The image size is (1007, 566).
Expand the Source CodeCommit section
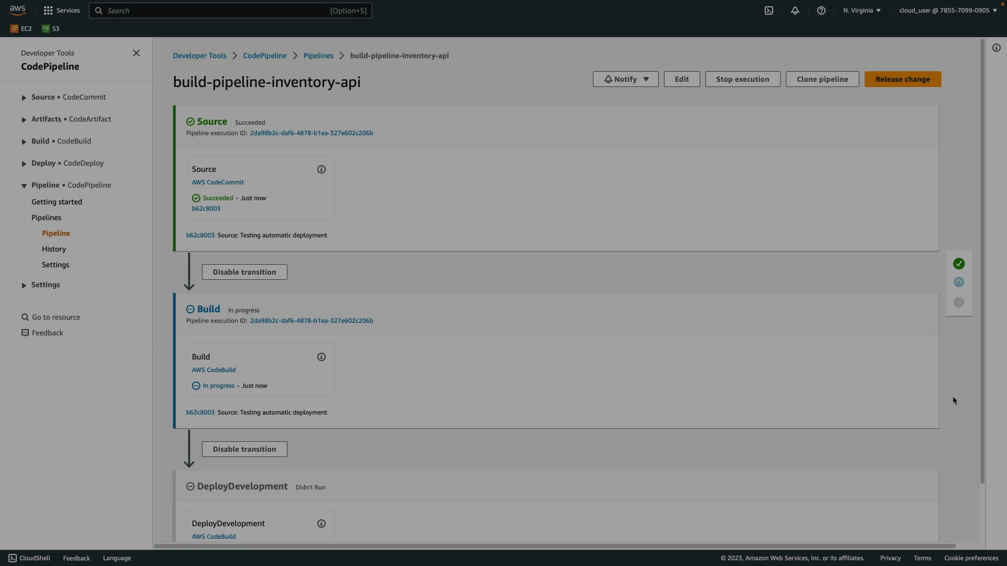click(x=24, y=97)
